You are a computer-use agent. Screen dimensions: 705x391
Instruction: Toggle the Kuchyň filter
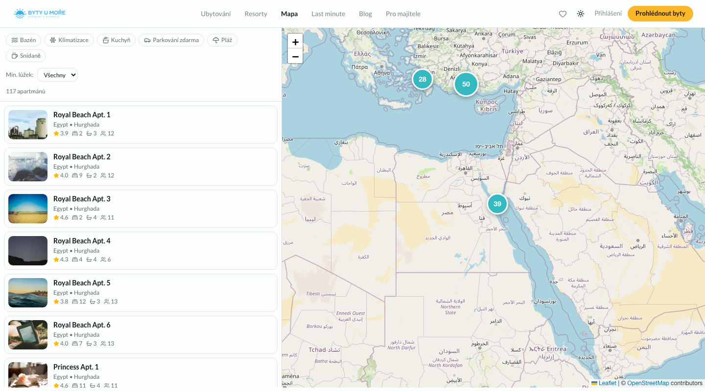(117, 40)
